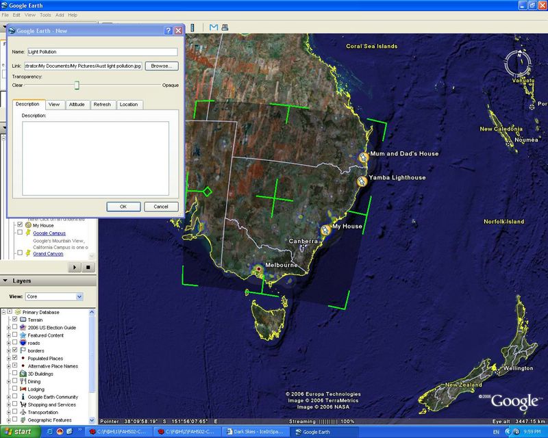The image size is (548, 438).
Task: Click the Melbourne red city marker
Action: 259,269
